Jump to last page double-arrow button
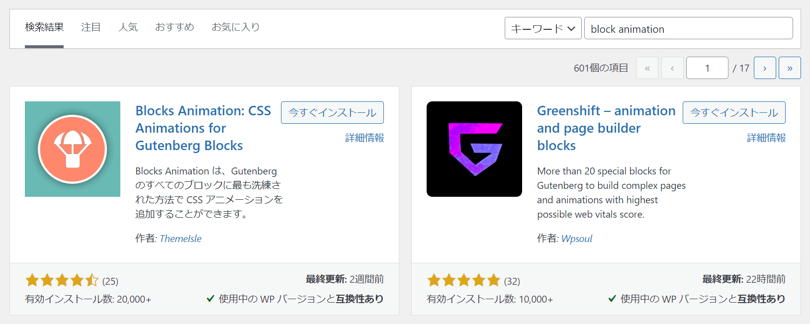 pos(790,68)
